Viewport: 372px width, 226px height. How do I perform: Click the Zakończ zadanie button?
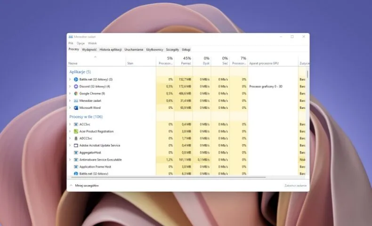pyautogui.click(x=296, y=186)
